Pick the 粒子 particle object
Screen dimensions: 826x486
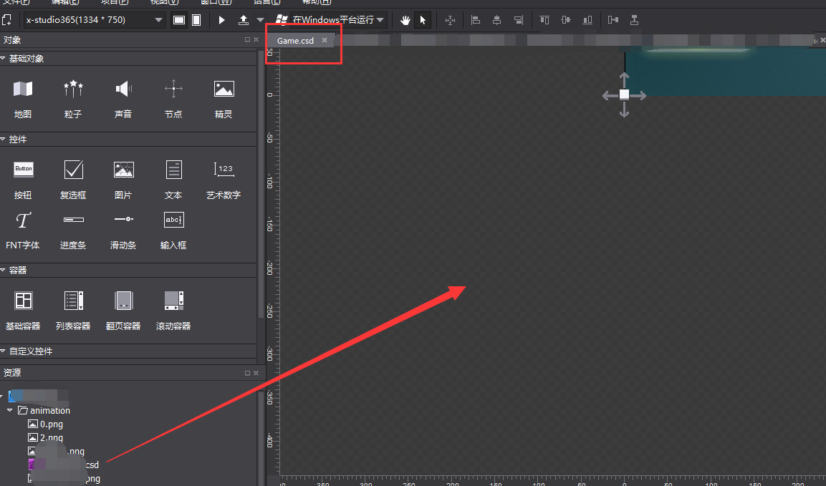[x=72, y=99]
